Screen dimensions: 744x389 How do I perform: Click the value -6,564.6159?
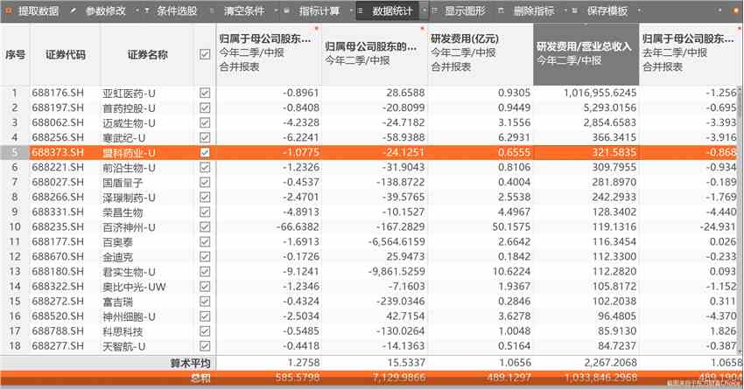[397, 241]
